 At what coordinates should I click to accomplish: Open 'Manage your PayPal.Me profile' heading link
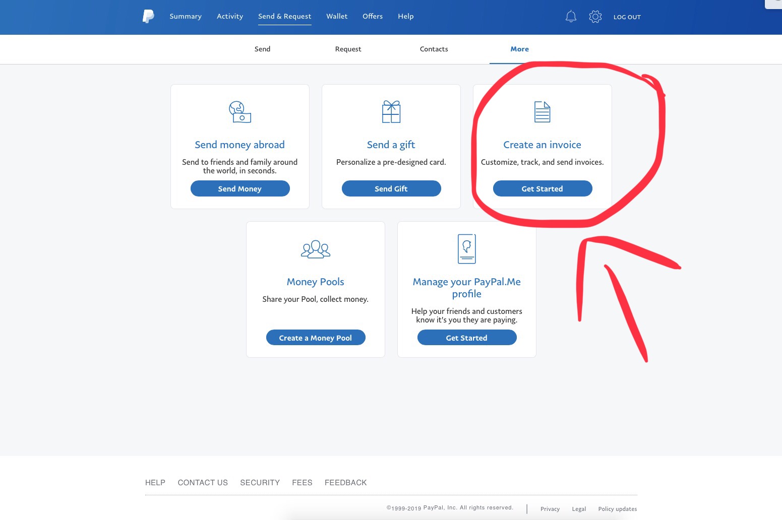point(467,288)
